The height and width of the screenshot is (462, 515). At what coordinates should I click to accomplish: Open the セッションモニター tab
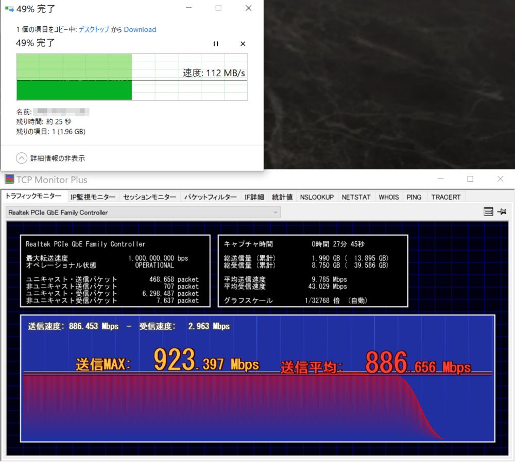pyautogui.click(x=150, y=197)
